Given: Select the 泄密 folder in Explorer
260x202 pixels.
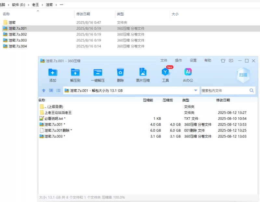Looking at the screenshot, I should pos(12,22).
